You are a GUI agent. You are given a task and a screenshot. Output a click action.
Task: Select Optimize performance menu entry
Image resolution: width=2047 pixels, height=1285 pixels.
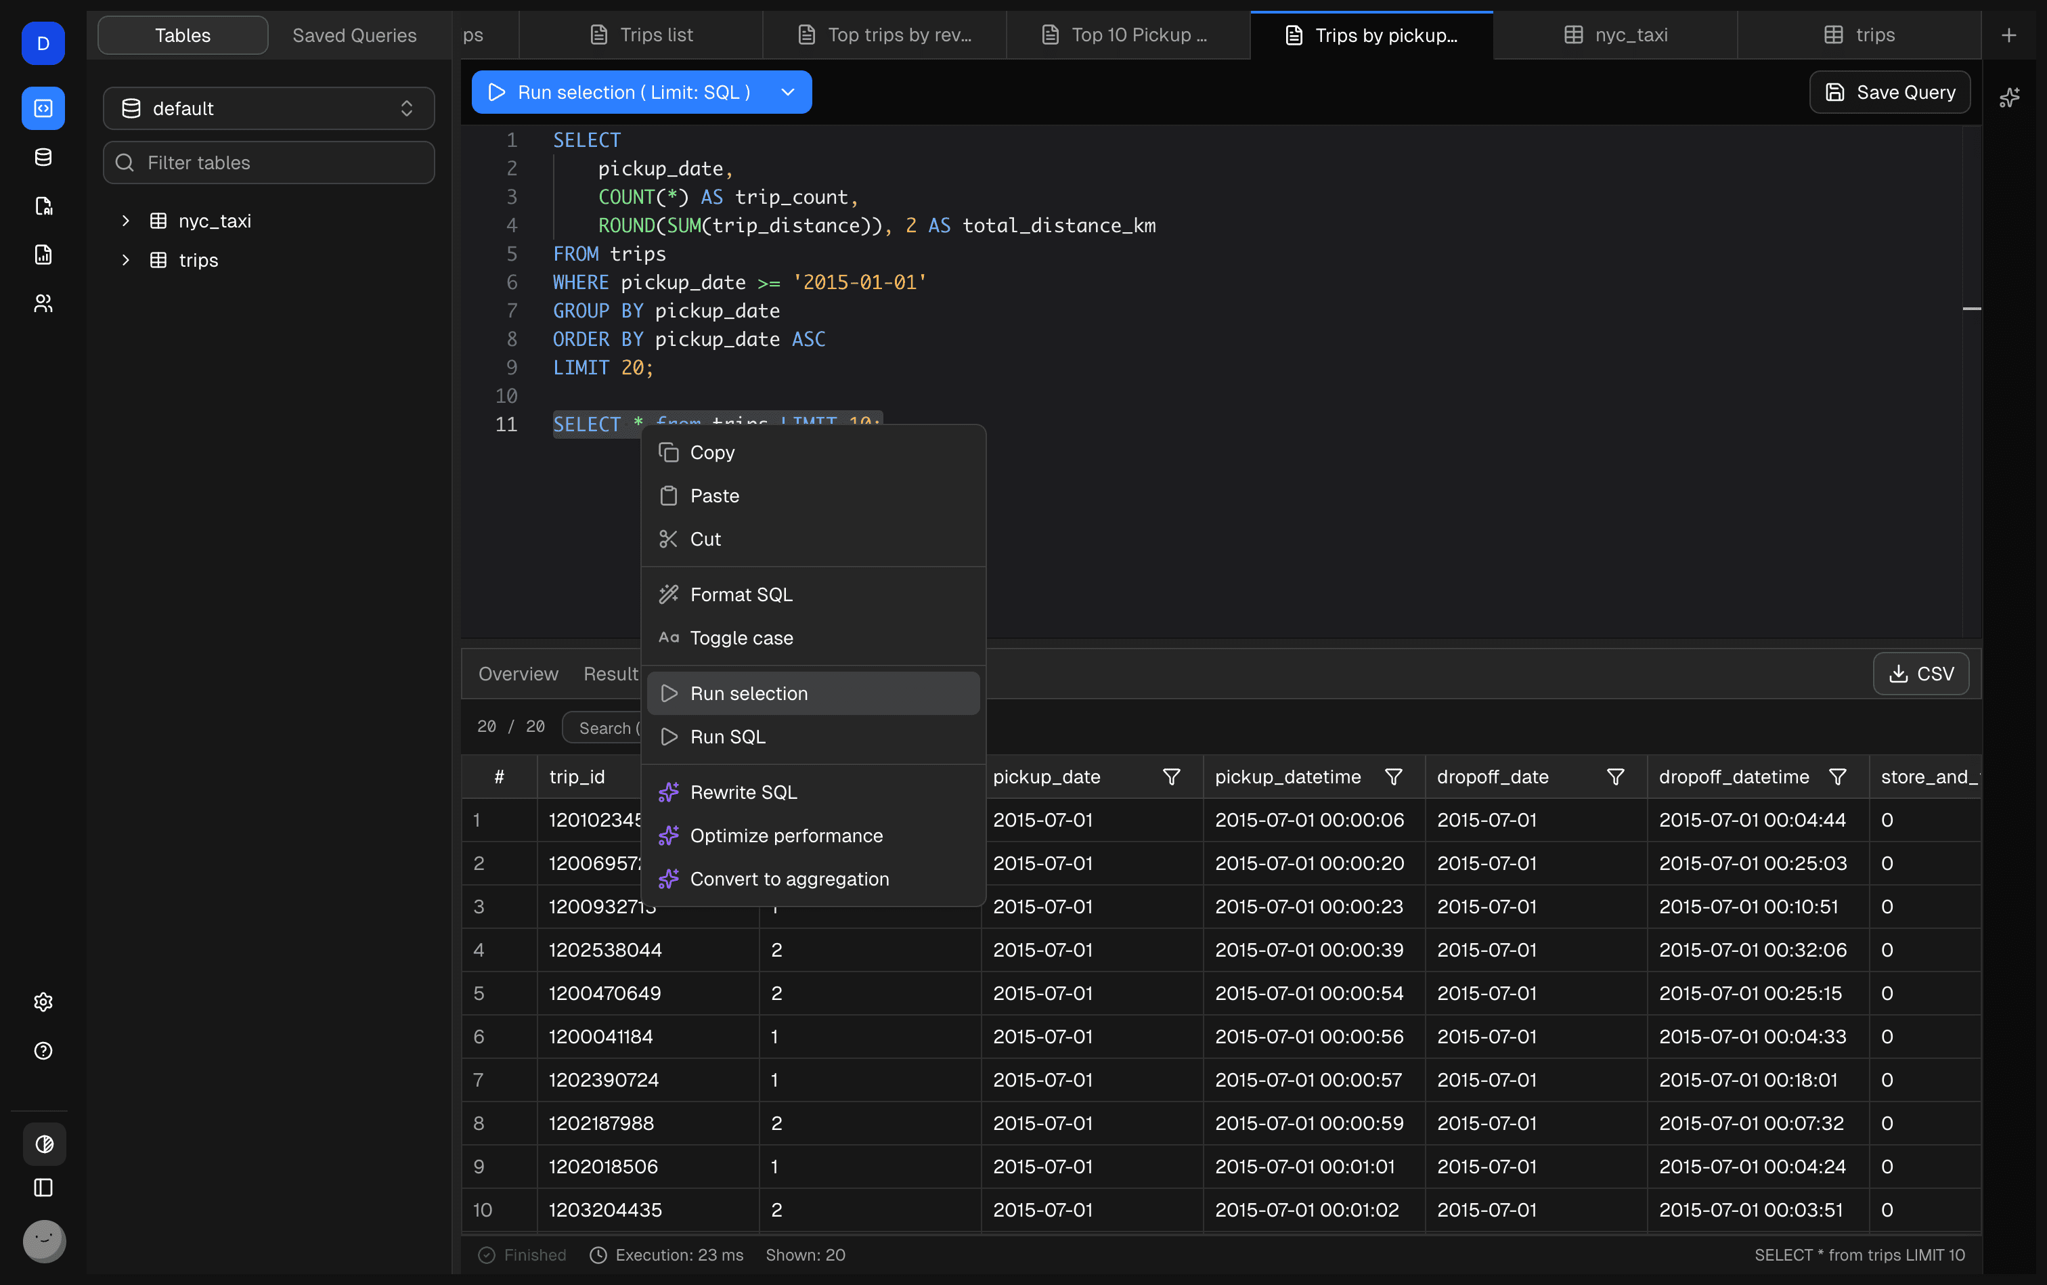tap(813, 835)
